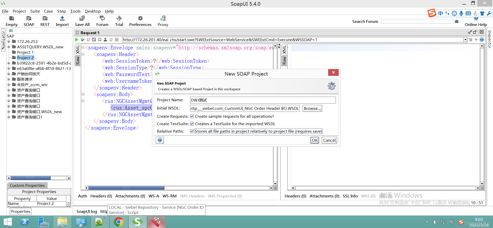Expand the 资产查询接口1 project node
This screenshot has height=228, width=493.
point(9,117)
